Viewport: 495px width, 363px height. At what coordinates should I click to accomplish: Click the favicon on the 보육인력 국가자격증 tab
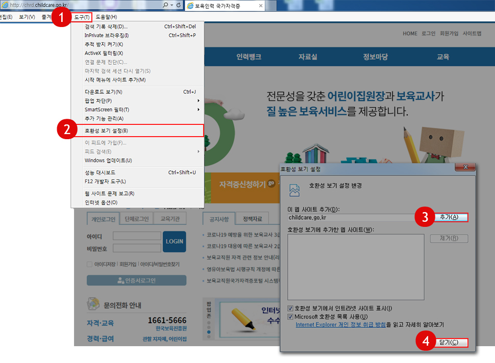(190, 5)
